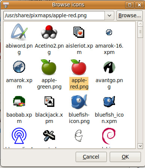This screenshot has width=145, height=168.
Task: Maximize the Browse icons window
Action: point(130,5)
